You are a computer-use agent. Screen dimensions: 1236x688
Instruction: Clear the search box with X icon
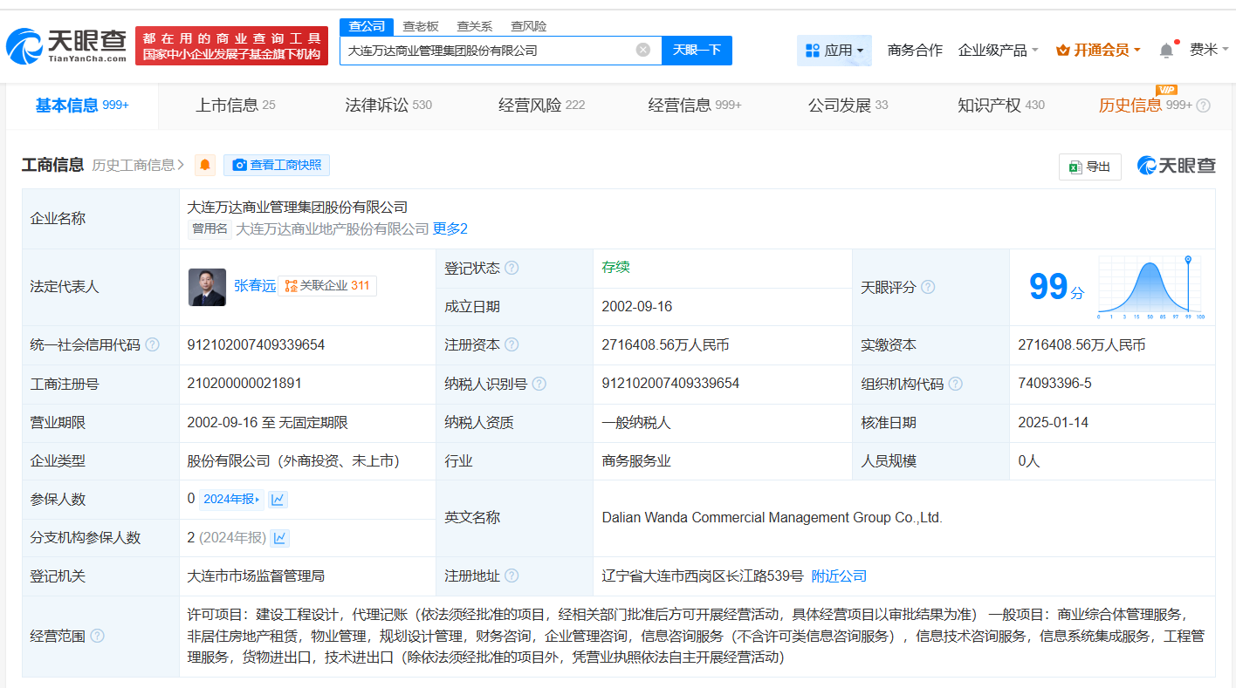(x=643, y=50)
